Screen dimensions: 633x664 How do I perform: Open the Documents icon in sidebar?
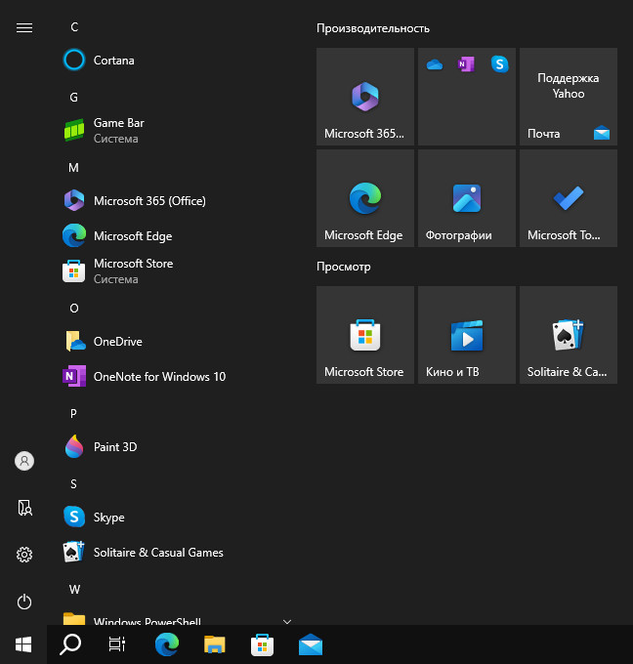pos(24,508)
